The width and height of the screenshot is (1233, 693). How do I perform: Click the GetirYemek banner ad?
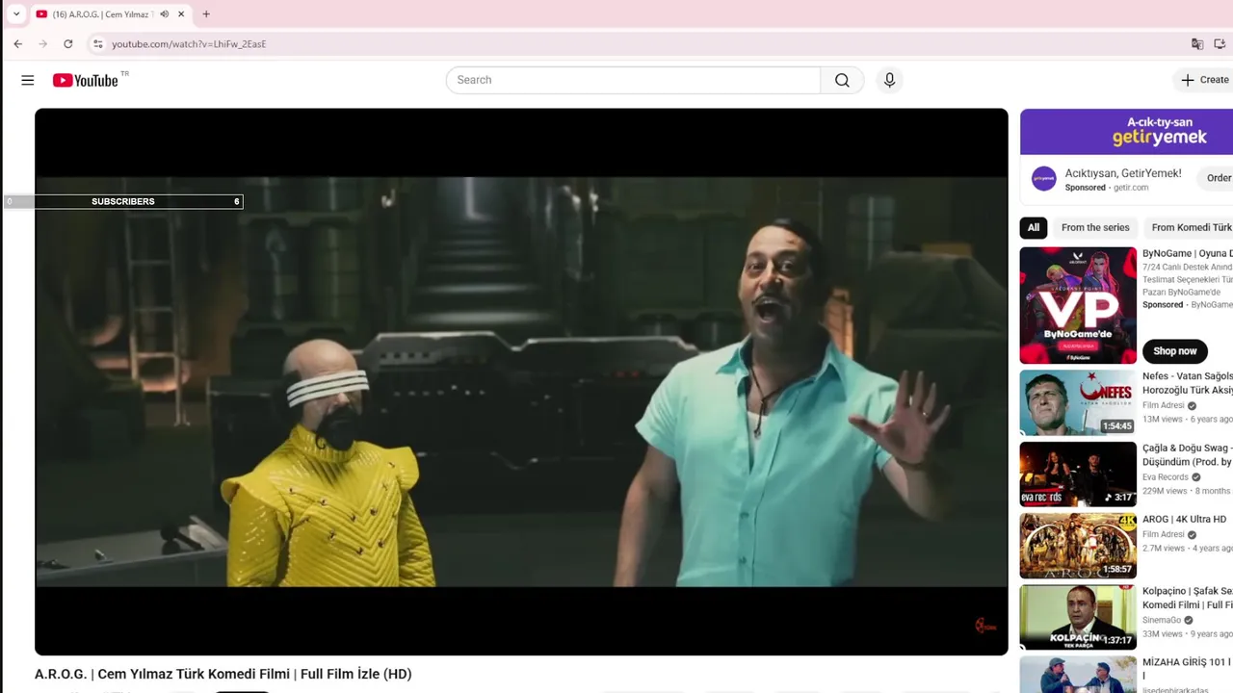[x=1127, y=131]
